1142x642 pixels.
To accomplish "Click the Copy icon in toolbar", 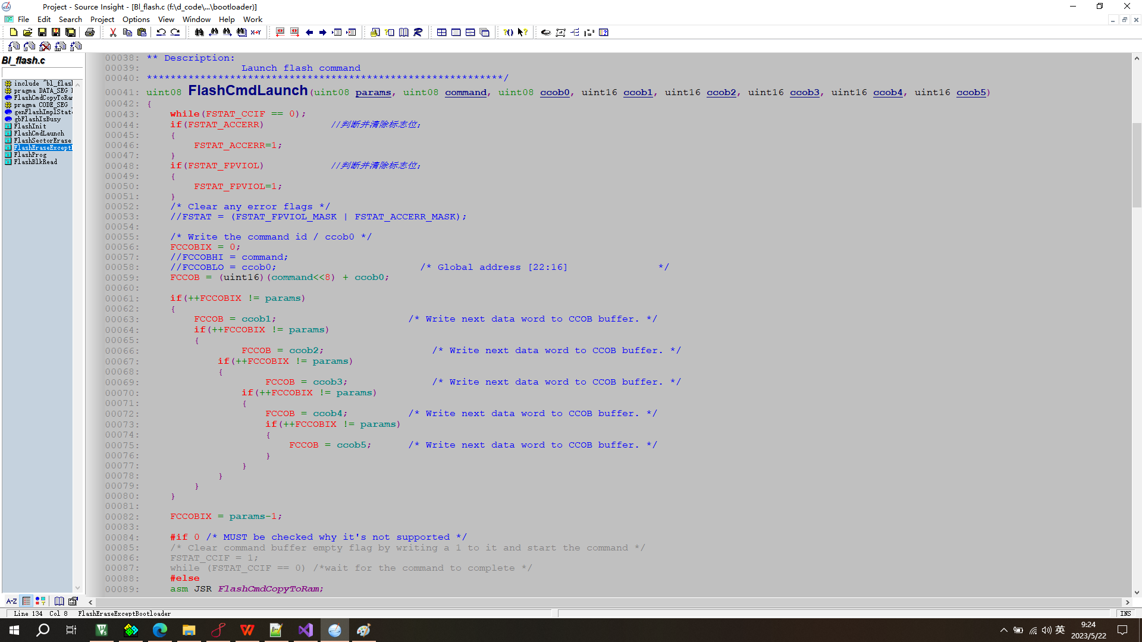I will pyautogui.click(x=127, y=33).
